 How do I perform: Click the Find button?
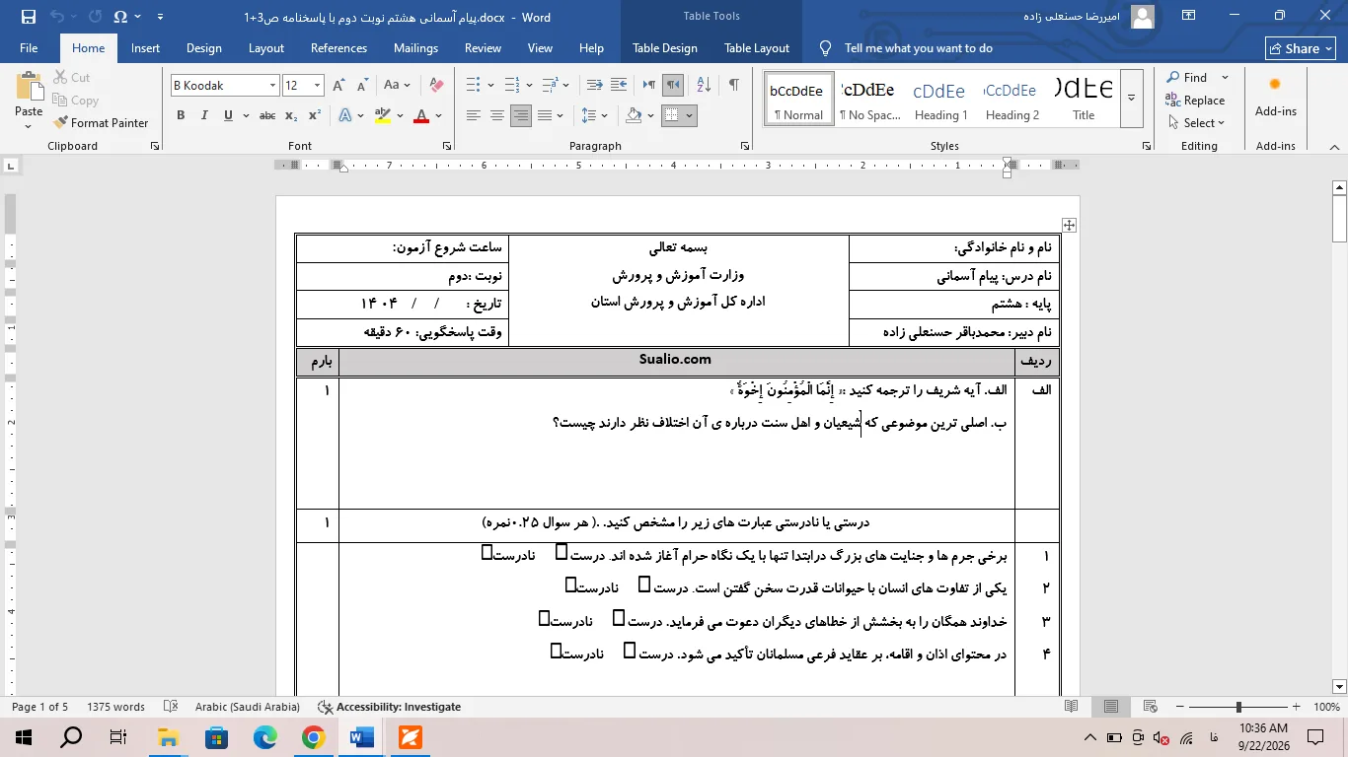[1187, 77]
